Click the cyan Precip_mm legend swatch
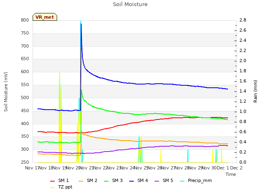The height and width of the screenshot is (195, 261). tap(182, 181)
